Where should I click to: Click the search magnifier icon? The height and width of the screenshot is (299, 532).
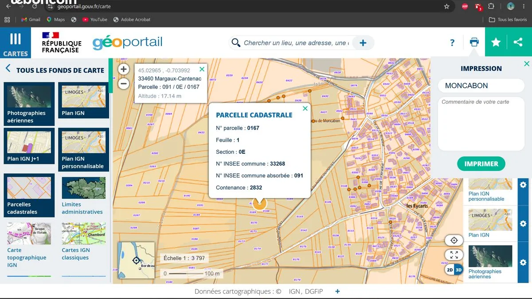[236, 43]
